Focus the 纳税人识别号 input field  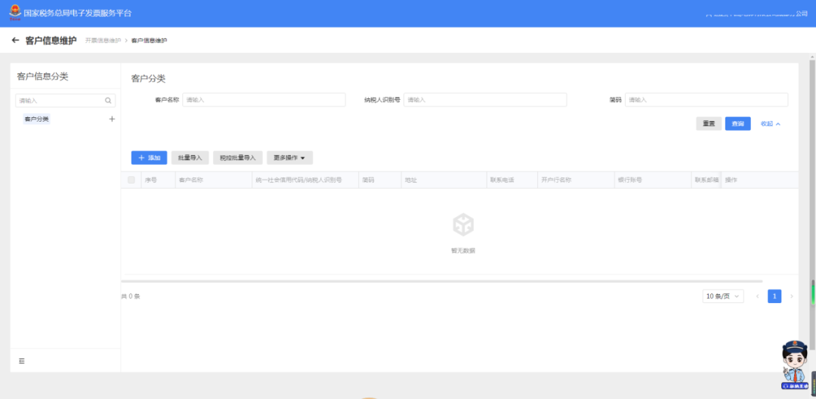click(485, 100)
